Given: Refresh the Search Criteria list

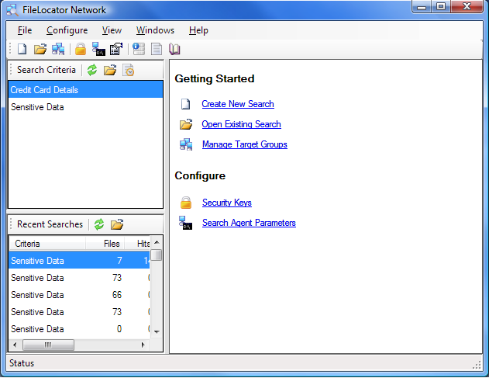Looking at the screenshot, I should 92,70.
